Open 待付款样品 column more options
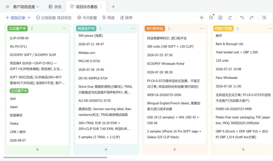This screenshot has width=273, height=161. point(202,29)
